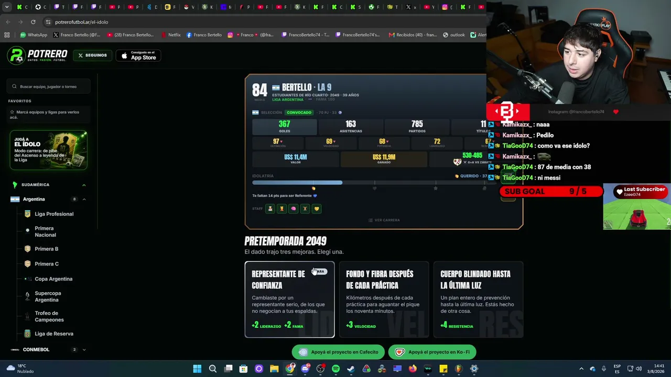Open Firefox from the taskbar
The image size is (671, 377).
tap(413, 369)
